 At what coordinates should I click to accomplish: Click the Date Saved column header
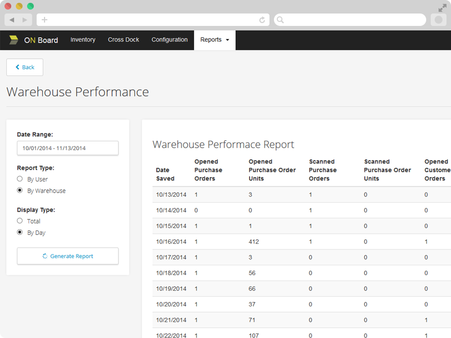[x=165, y=174]
